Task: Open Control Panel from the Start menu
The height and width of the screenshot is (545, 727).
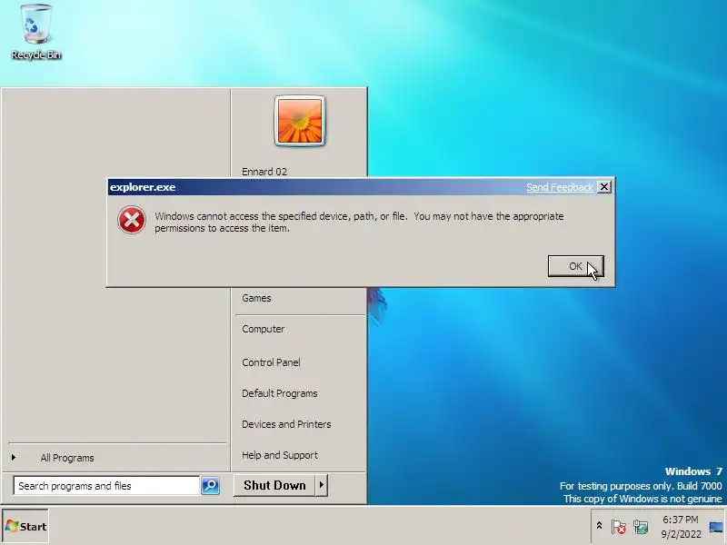Action: (x=271, y=362)
